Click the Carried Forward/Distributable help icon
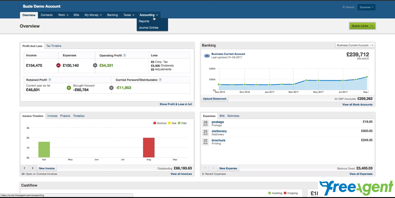This screenshot has height=198, width=395. (160, 80)
